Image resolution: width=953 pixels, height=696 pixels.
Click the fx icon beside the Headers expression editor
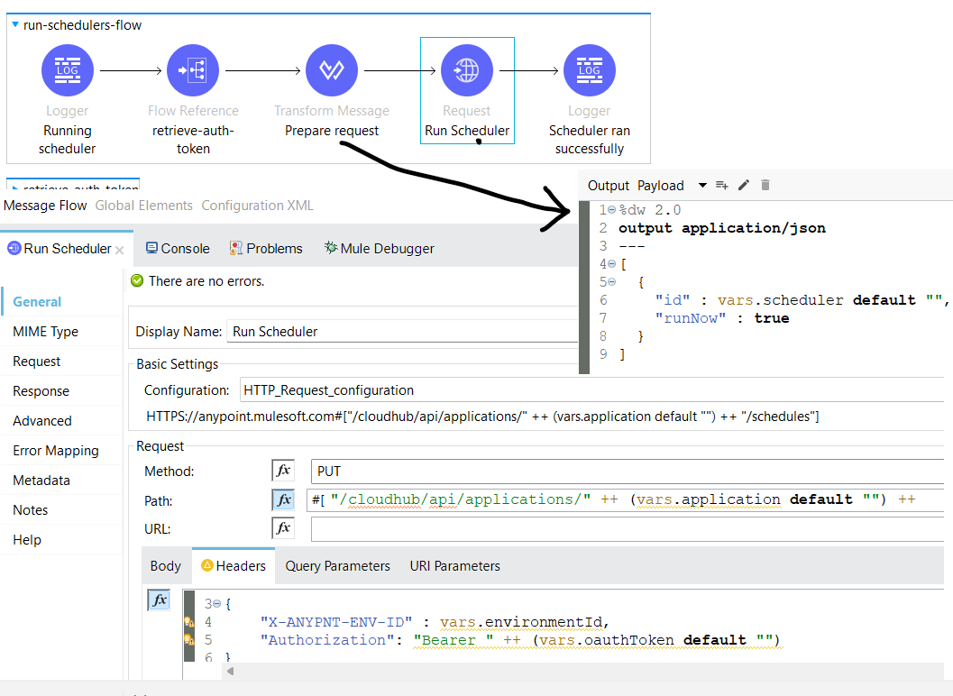coord(158,599)
